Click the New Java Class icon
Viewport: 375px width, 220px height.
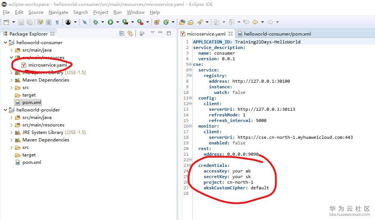pyautogui.click(x=166, y=22)
